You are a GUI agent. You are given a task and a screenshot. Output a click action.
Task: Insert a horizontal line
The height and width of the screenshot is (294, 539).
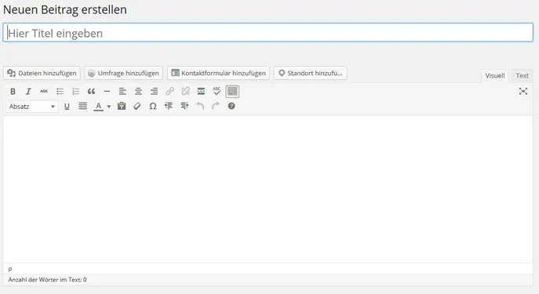pyautogui.click(x=107, y=92)
